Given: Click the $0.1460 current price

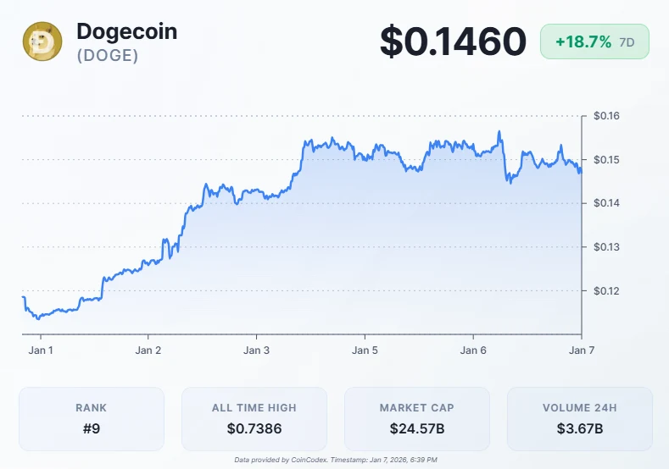Looking at the screenshot, I should [453, 42].
